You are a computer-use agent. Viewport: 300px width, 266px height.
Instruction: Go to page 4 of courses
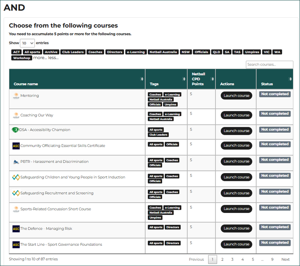243,259
